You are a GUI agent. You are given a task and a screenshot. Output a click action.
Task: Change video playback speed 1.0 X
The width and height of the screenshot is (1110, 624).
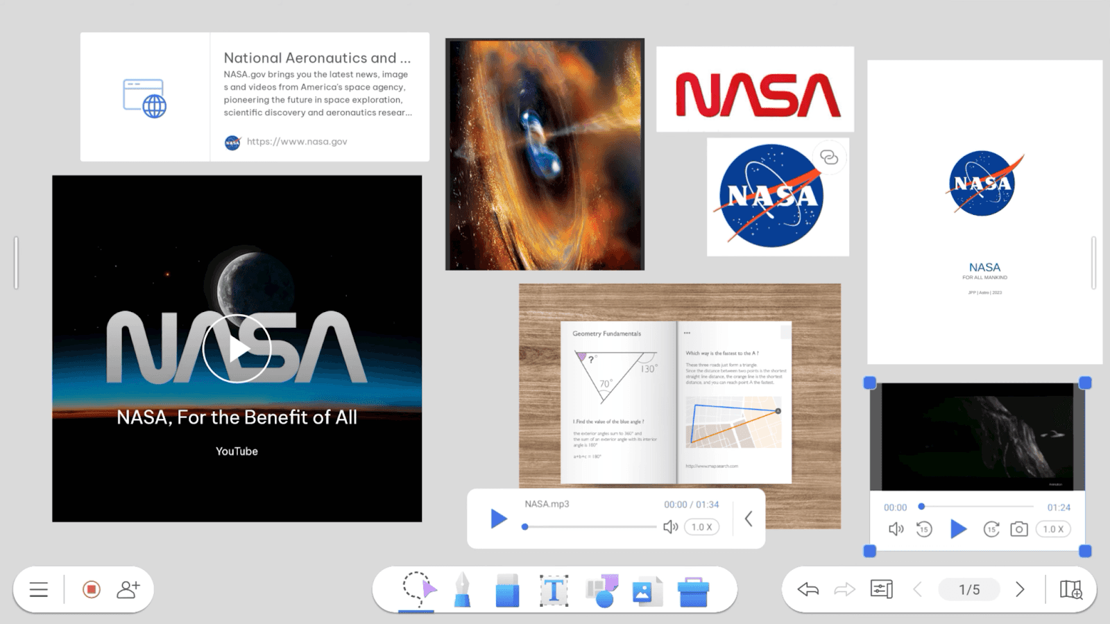point(1053,529)
